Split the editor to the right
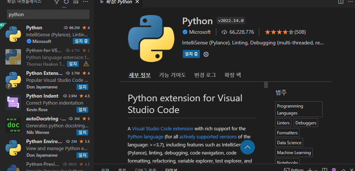This screenshot has width=355, height=171. click(x=341, y=2)
